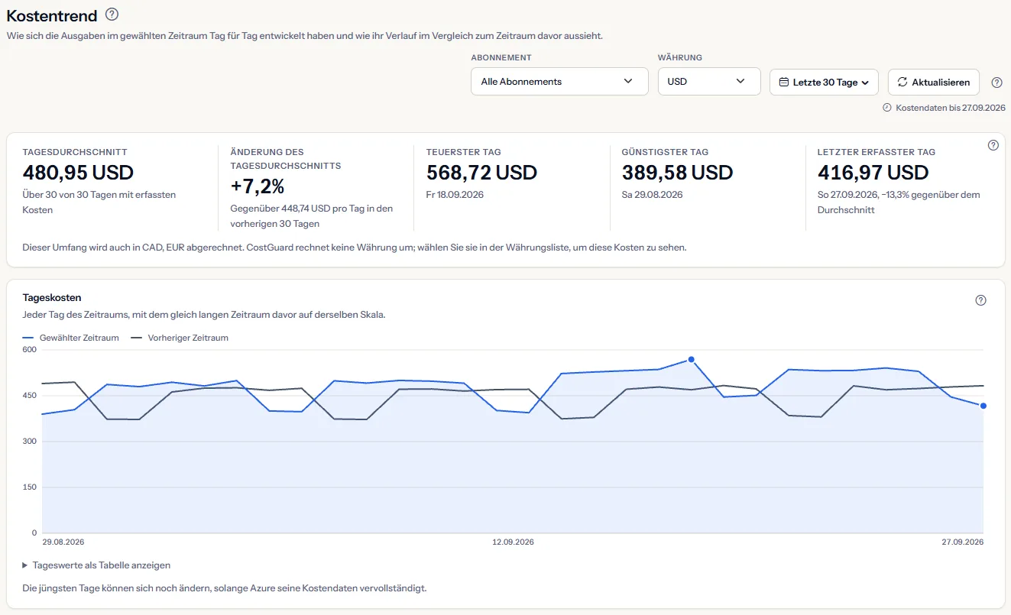Click the refresh arrows icon in Aktualisieren
The image size is (1011, 615).
(902, 82)
